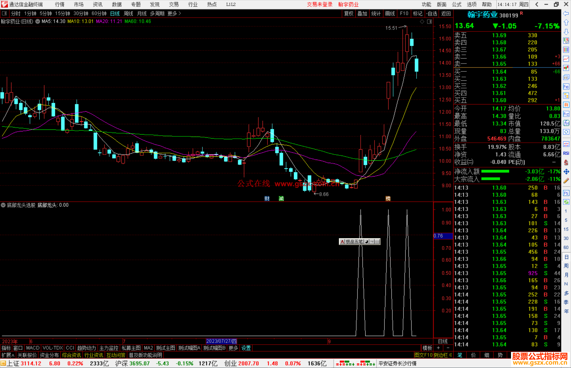This screenshot has height=368, width=571.
Task: Switch to the 60分钟 period
Action: (x=99, y=13)
